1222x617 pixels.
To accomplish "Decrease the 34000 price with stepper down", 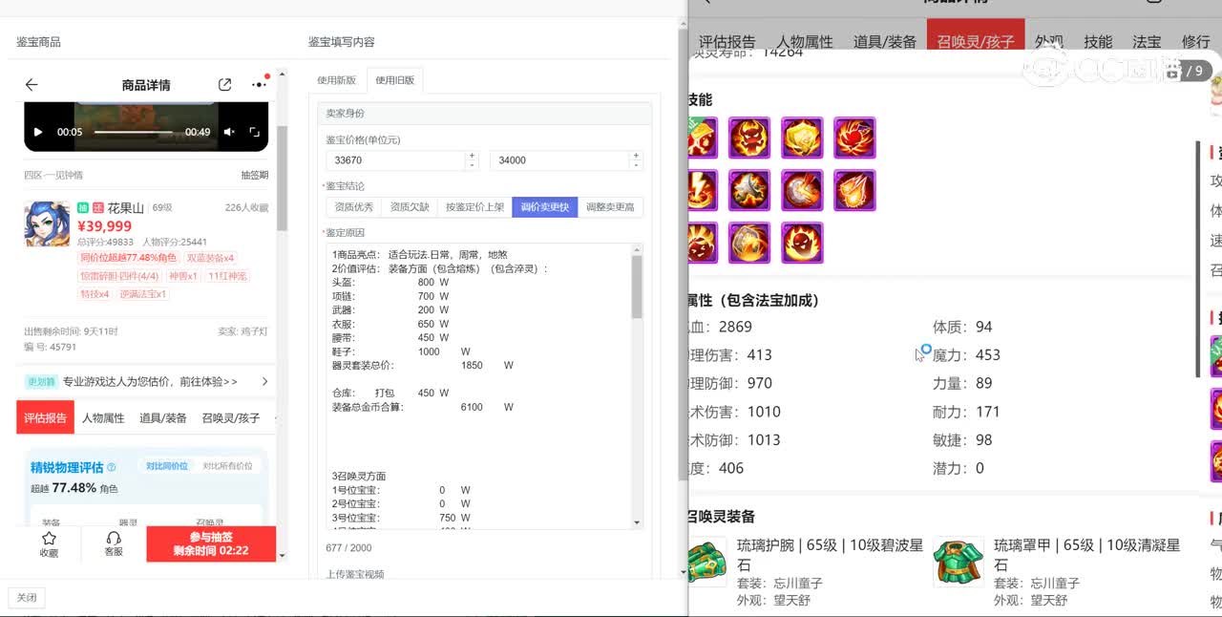I will (x=637, y=165).
